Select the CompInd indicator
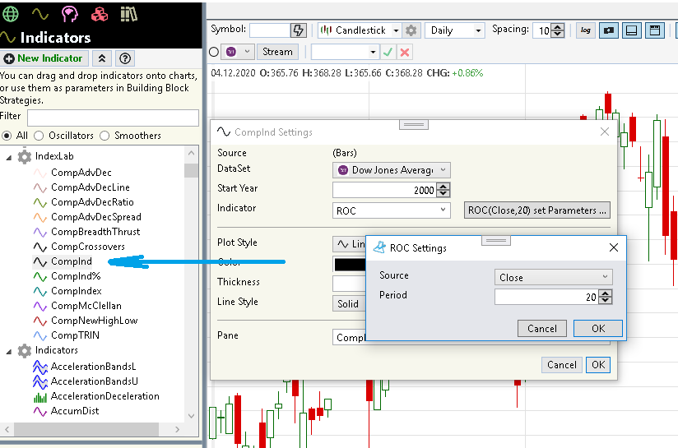The width and height of the screenshot is (678, 448). coord(72,261)
